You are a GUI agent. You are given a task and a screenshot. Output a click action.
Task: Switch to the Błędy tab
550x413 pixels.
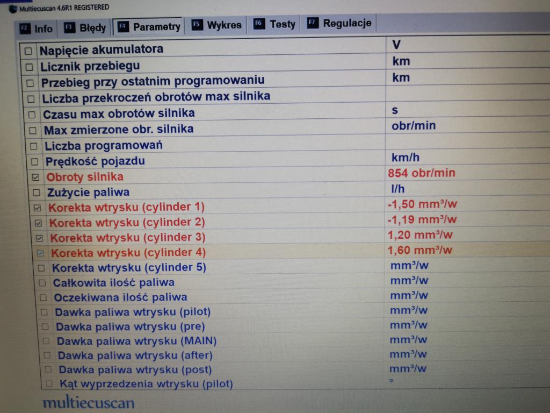click(85, 28)
